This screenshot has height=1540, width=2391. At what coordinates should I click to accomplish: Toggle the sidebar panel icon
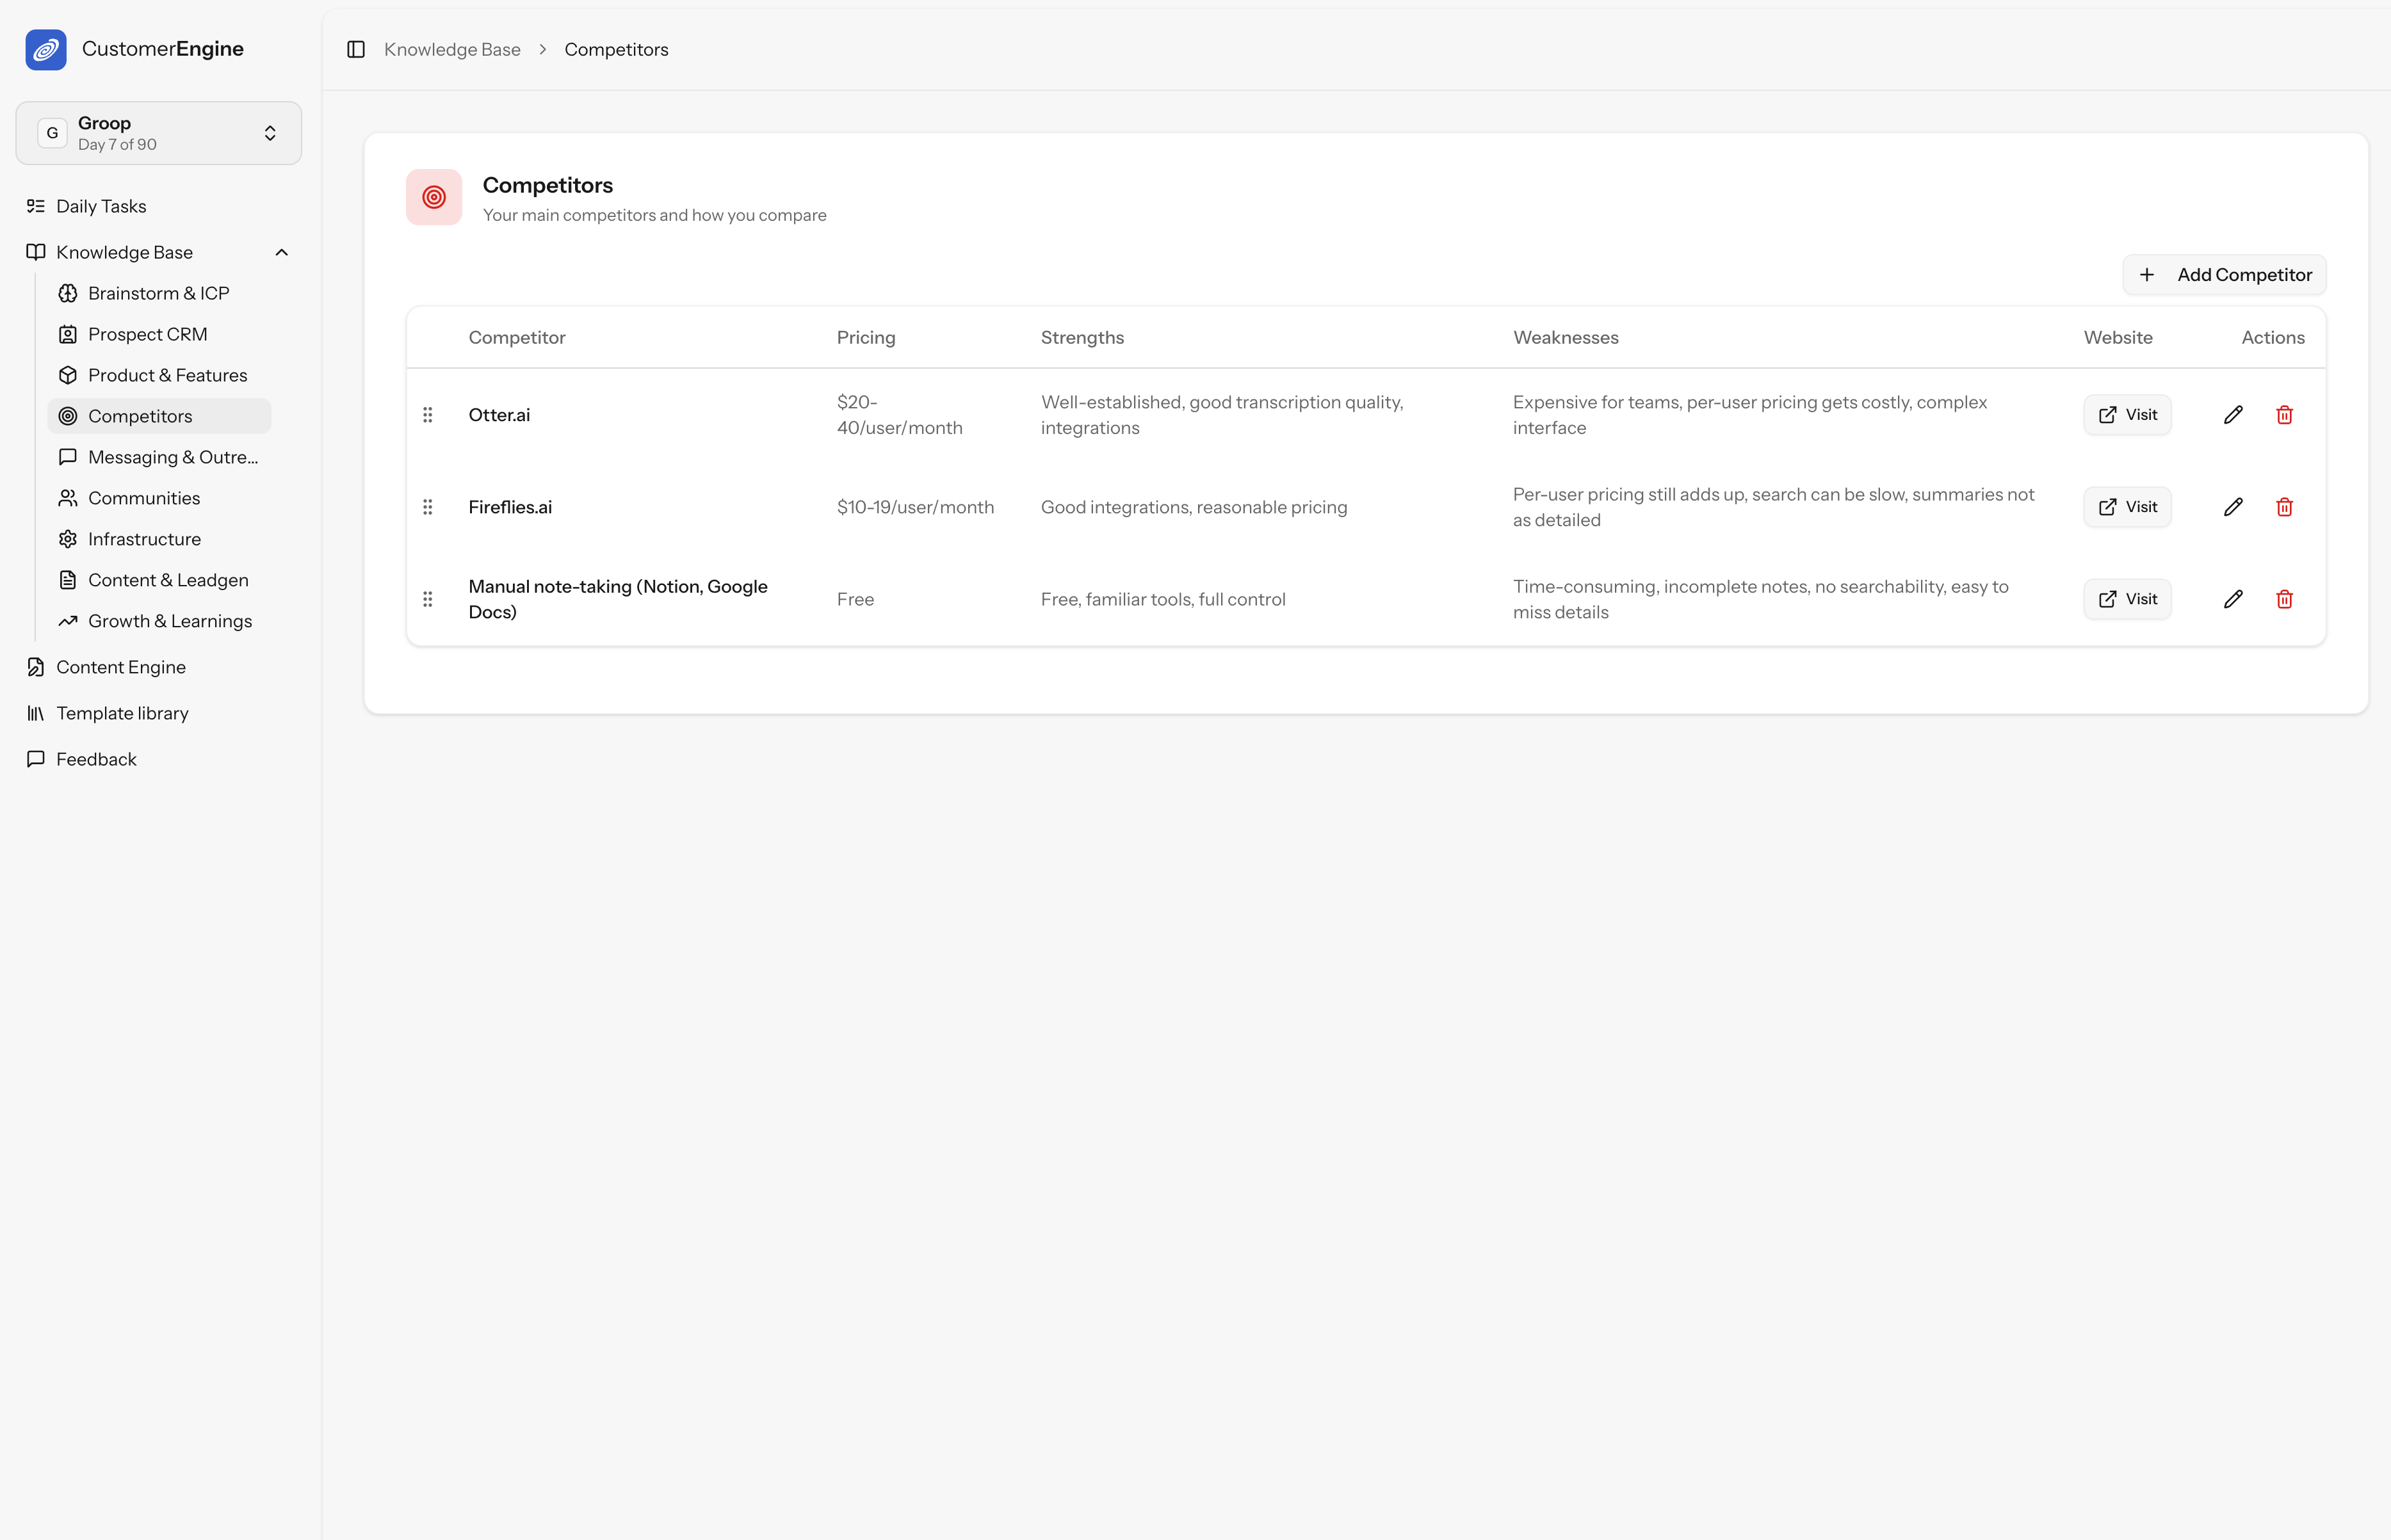tap(355, 50)
